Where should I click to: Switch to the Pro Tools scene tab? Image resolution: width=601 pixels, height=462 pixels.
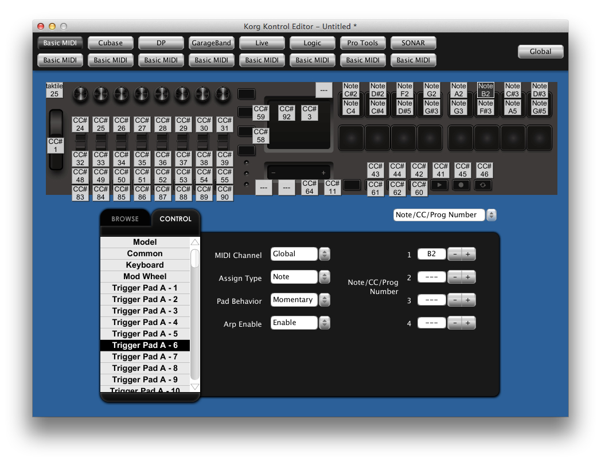click(x=362, y=42)
